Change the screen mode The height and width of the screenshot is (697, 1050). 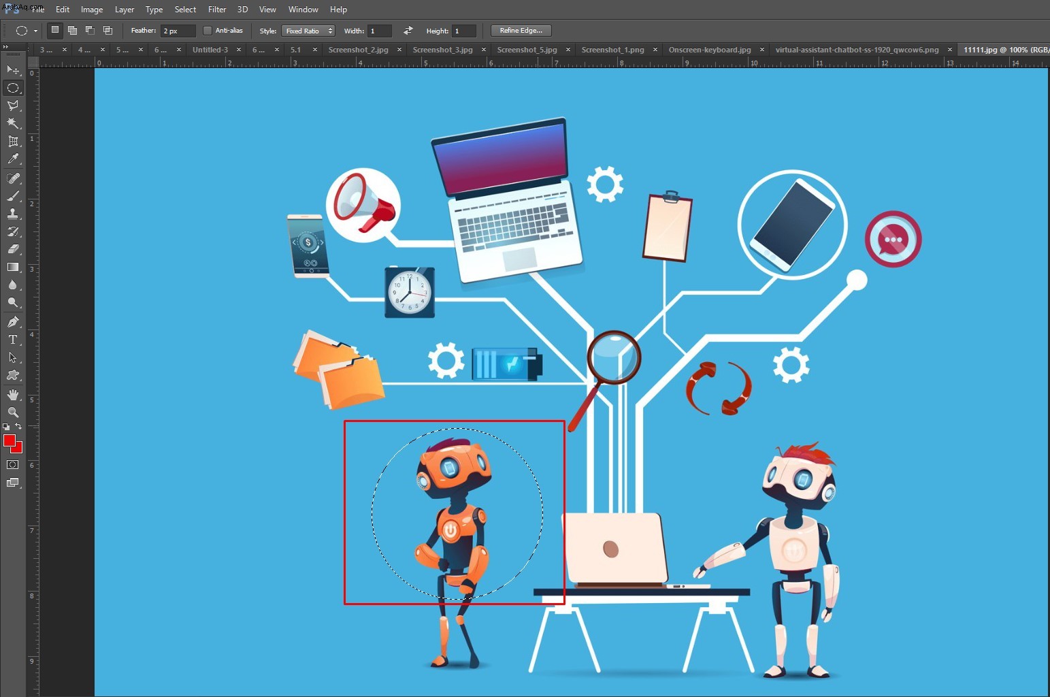tap(13, 483)
